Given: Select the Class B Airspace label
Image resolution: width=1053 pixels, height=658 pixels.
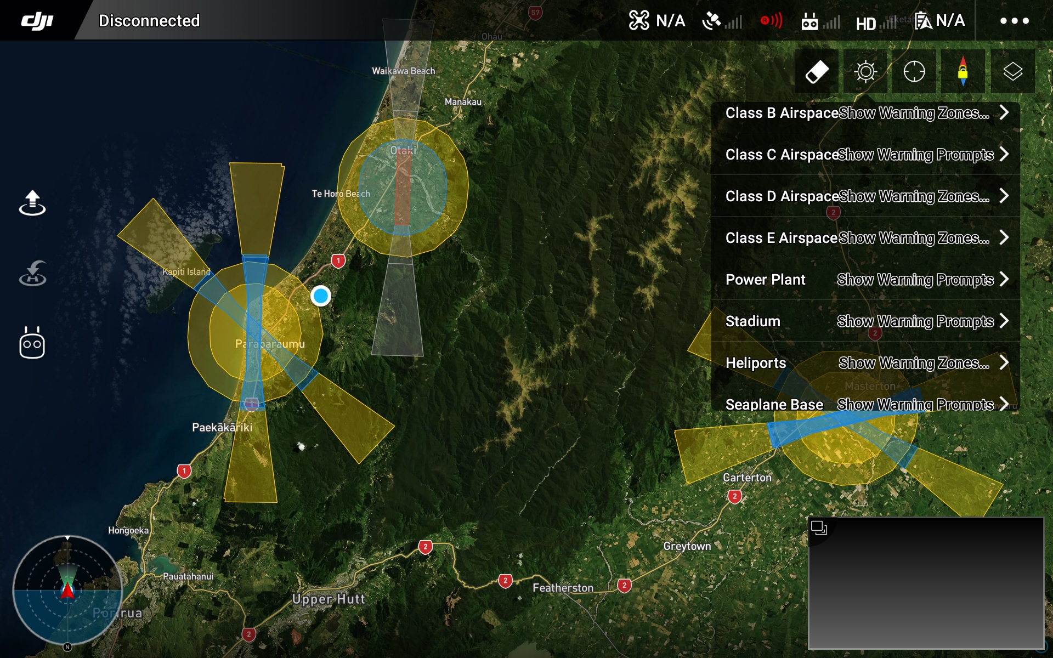Looking at the screenshot, I should coord(782,113).
